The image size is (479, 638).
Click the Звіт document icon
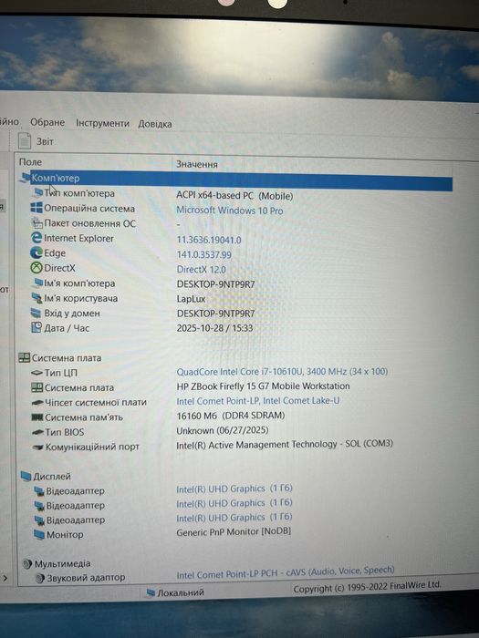click(25, 140)
